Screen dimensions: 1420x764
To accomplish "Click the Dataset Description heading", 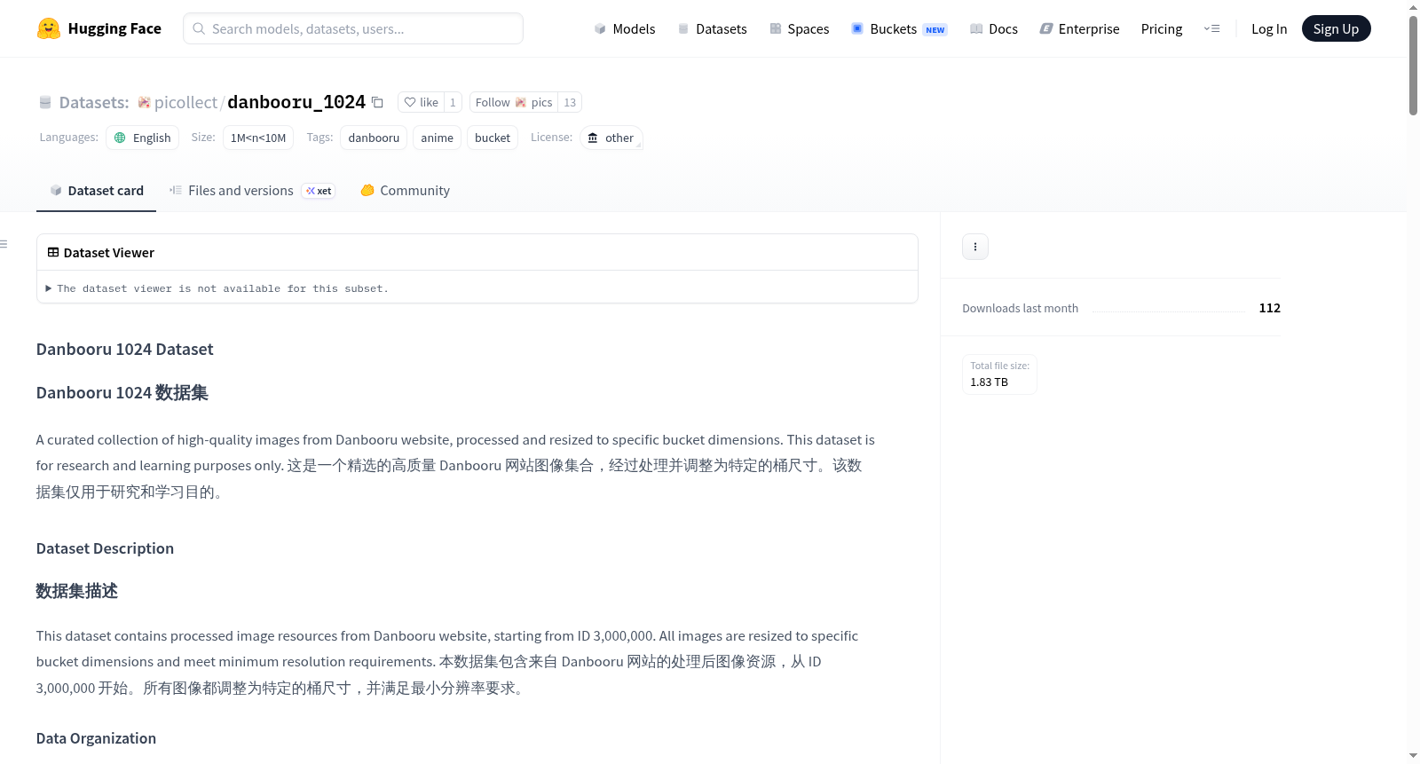I will 105,548.
